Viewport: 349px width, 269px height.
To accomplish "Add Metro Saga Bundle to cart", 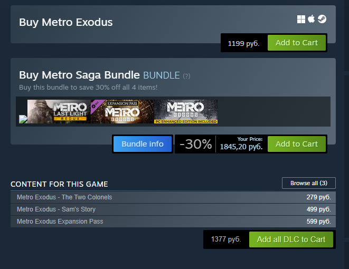I will [x=297, y=144].
